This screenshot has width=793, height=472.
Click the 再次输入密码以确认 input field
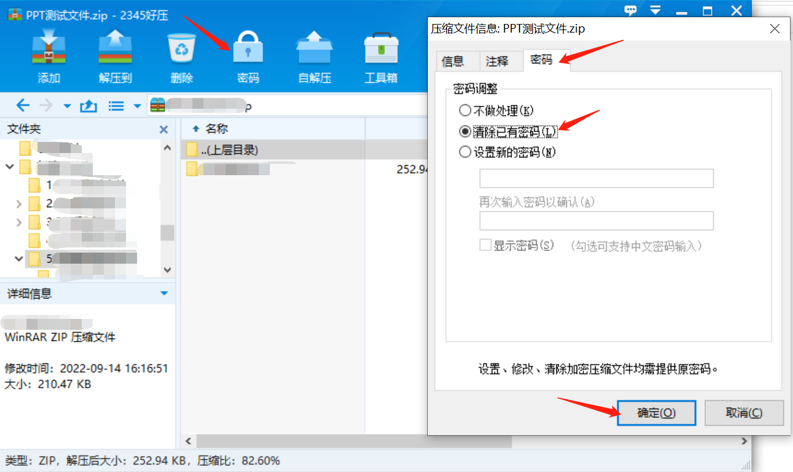[x=596, y=221]
